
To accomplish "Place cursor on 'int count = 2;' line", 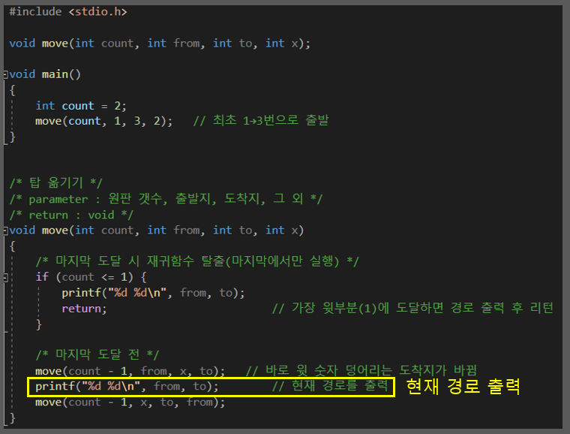I will click(x=81, y=106).
